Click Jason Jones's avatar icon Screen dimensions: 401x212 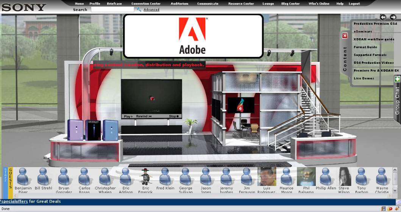pyautogui.click(x=206, y=176)
